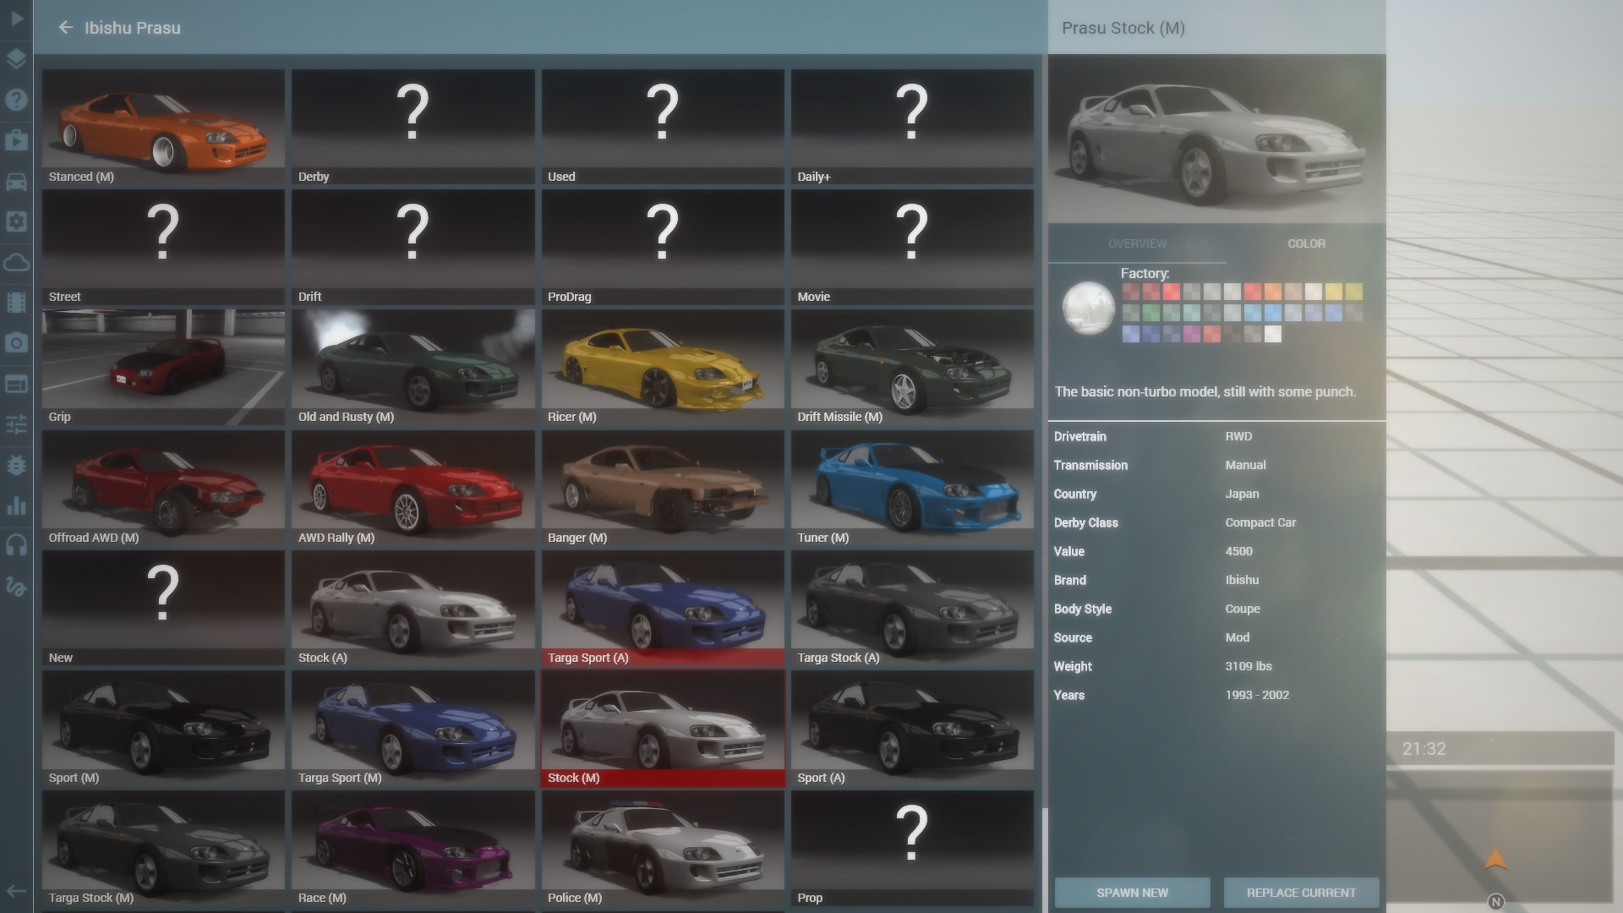Switch to the Color tab

point(1306,243)
